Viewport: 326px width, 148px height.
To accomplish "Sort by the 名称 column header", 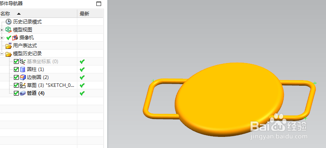I will pos(38,14).
